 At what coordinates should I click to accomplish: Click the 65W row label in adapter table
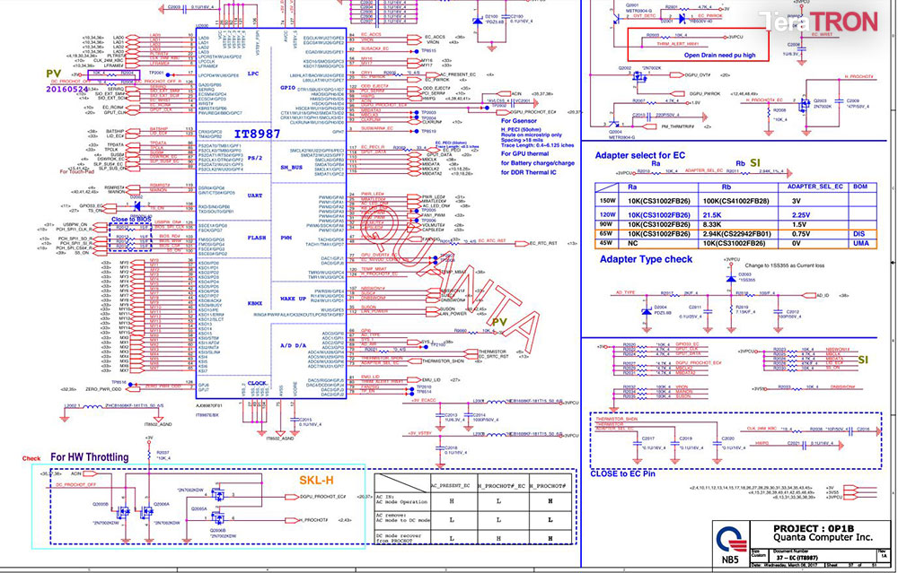coord(606,233)
